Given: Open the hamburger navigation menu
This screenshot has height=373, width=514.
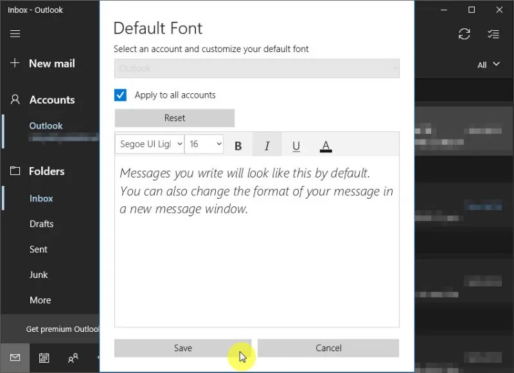Looking at the screenshot, I should point(15,33).
